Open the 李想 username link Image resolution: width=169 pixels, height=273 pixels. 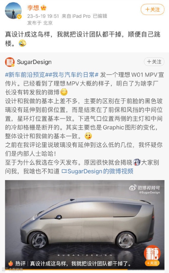pos(33,8)
